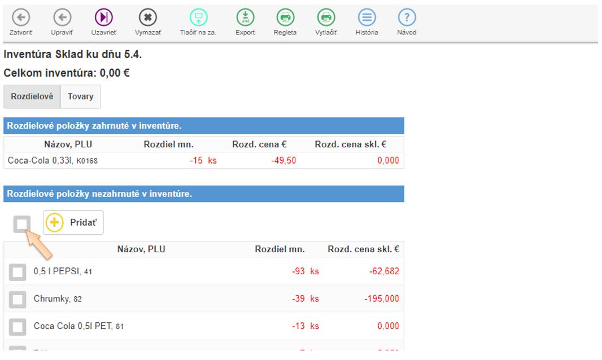602x360 pixels.
Task: Click the Pridať add button
Action: point(73,222)
